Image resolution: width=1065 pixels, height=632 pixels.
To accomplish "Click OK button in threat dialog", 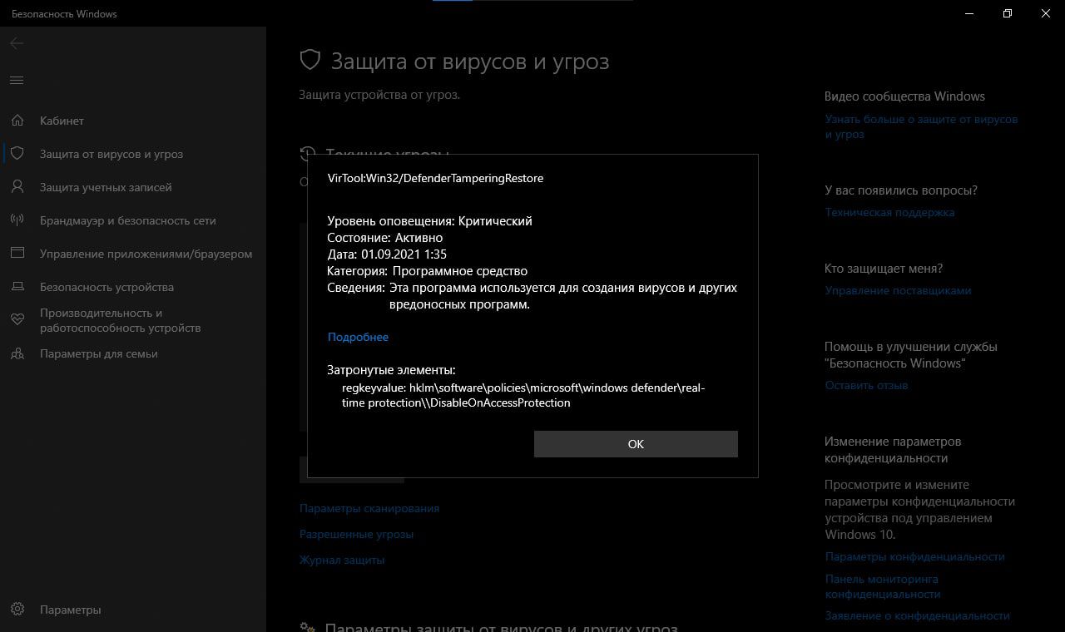I will [636, 444].
